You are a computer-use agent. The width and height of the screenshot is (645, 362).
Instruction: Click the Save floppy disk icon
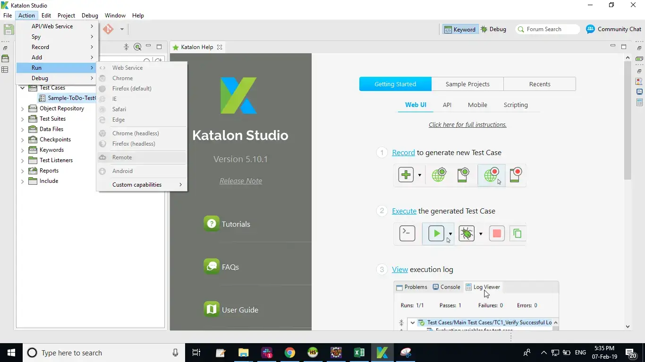(8, 29)
